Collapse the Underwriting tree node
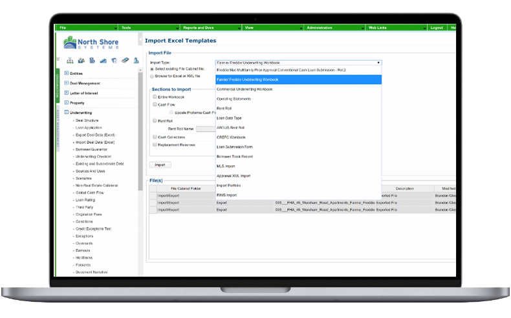Screen dimensions: 511x318 tap(67, 112)
